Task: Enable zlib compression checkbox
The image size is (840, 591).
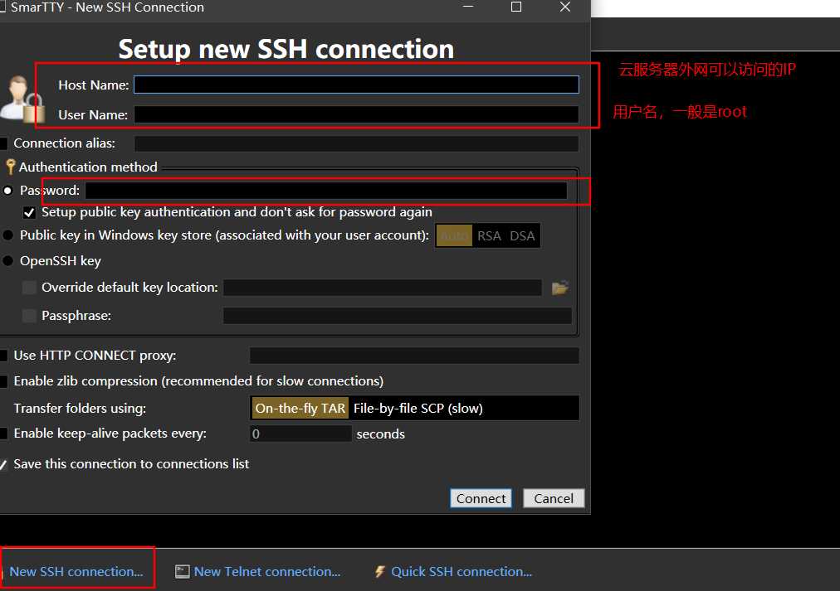Action: pos(3,381)
